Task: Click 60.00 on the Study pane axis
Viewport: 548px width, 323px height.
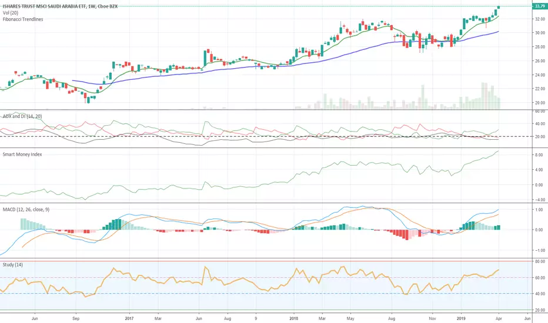Action: click(x=540, y=278)
